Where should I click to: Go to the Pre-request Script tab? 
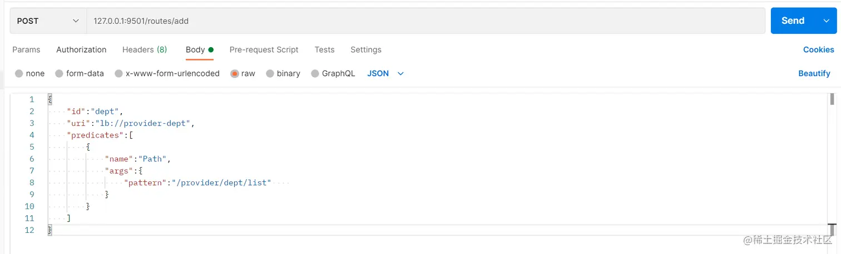(264, 50)
